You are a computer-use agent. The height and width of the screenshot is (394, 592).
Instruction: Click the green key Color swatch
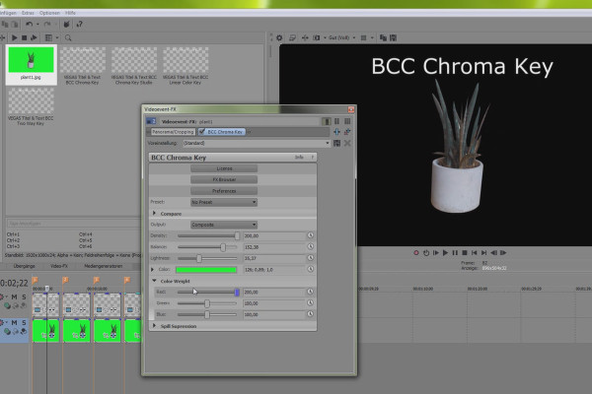206,270
